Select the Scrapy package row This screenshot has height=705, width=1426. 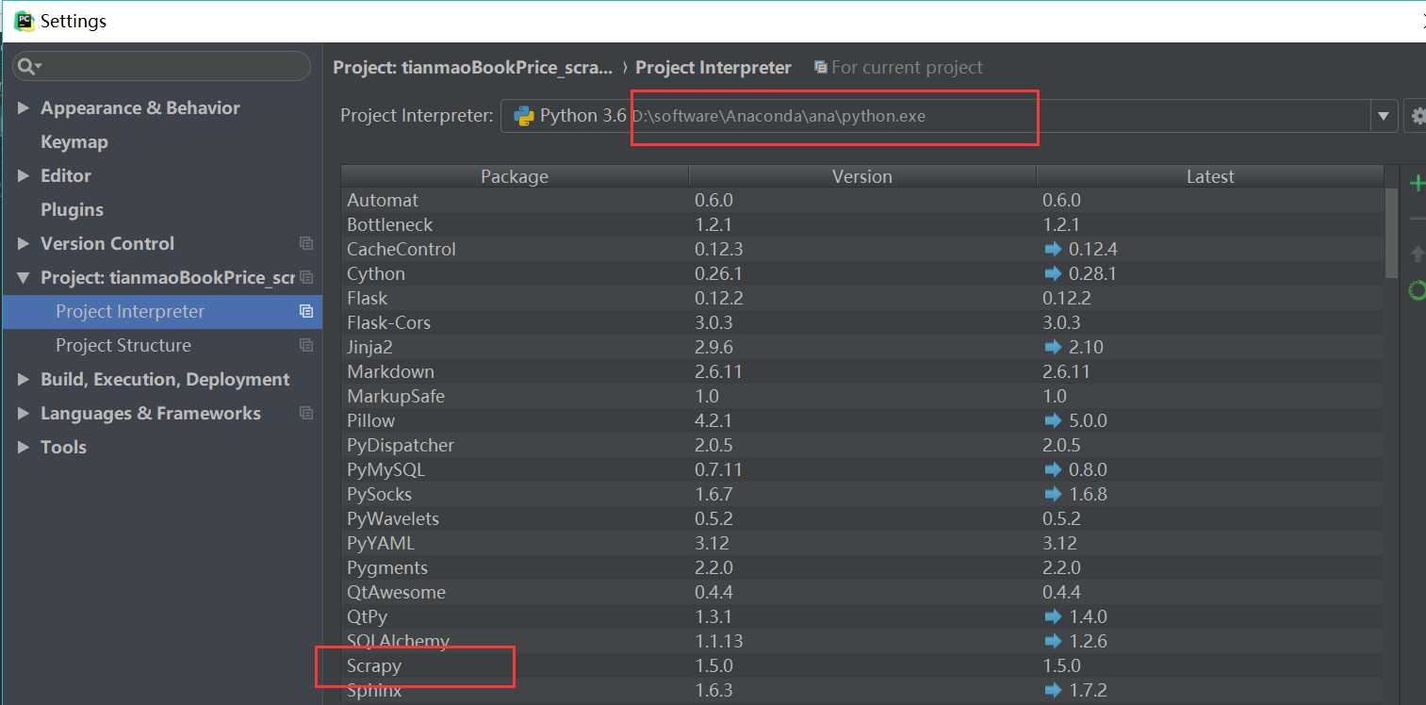862,665
